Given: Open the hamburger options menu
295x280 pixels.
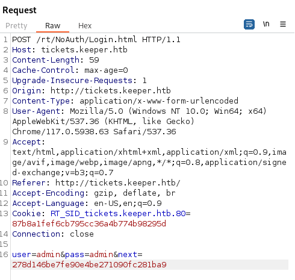Looking at the screenshot, I should pos(283,24).
